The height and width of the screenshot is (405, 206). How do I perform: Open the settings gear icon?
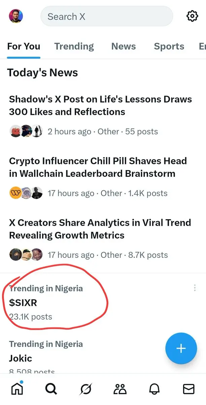(x=192, y=16)
